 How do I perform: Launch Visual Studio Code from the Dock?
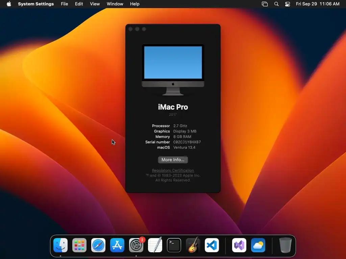(212, 245)
